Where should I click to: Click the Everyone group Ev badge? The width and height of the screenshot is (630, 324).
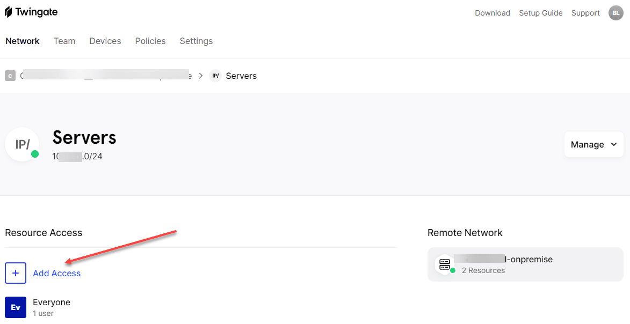click(x=16, y=307)
